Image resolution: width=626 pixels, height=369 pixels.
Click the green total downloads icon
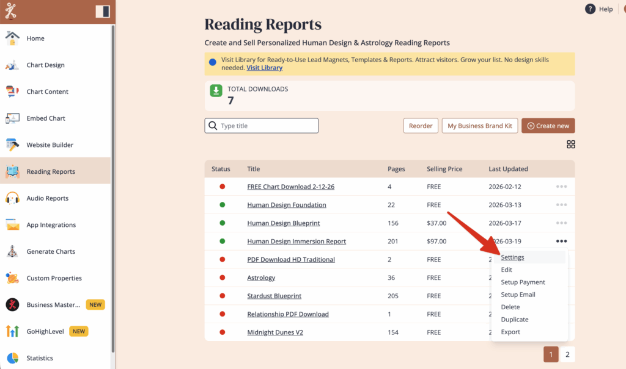click(x=216, y=91)
